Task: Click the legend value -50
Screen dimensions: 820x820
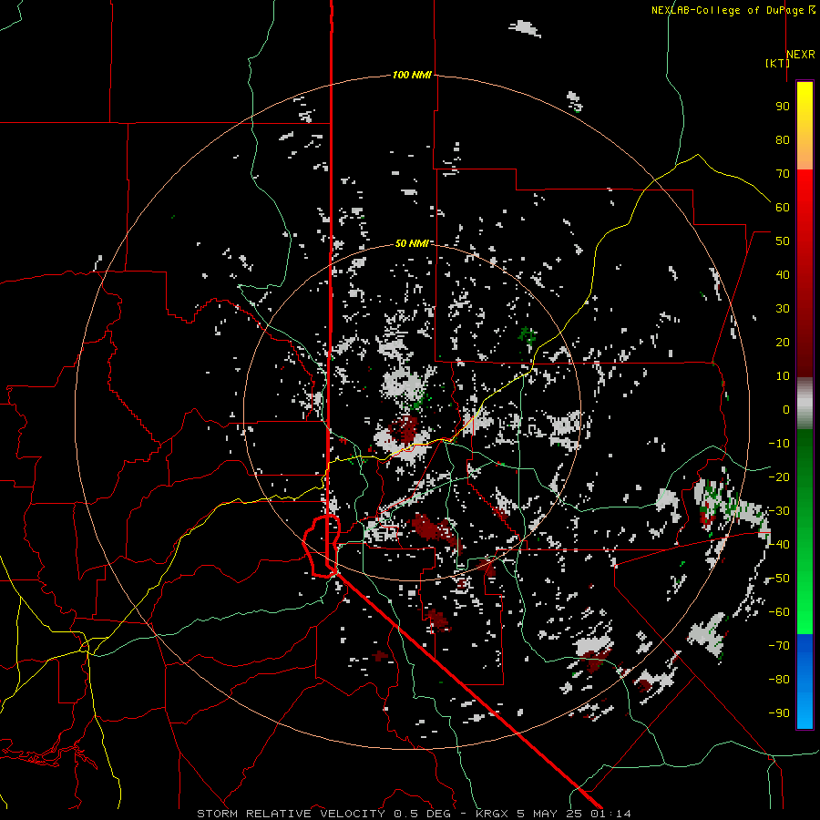Action: coord(779,579)
